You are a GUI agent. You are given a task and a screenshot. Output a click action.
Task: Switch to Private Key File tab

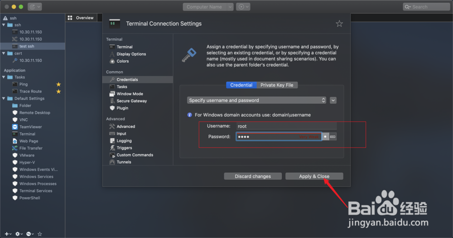tap(277, 85)
